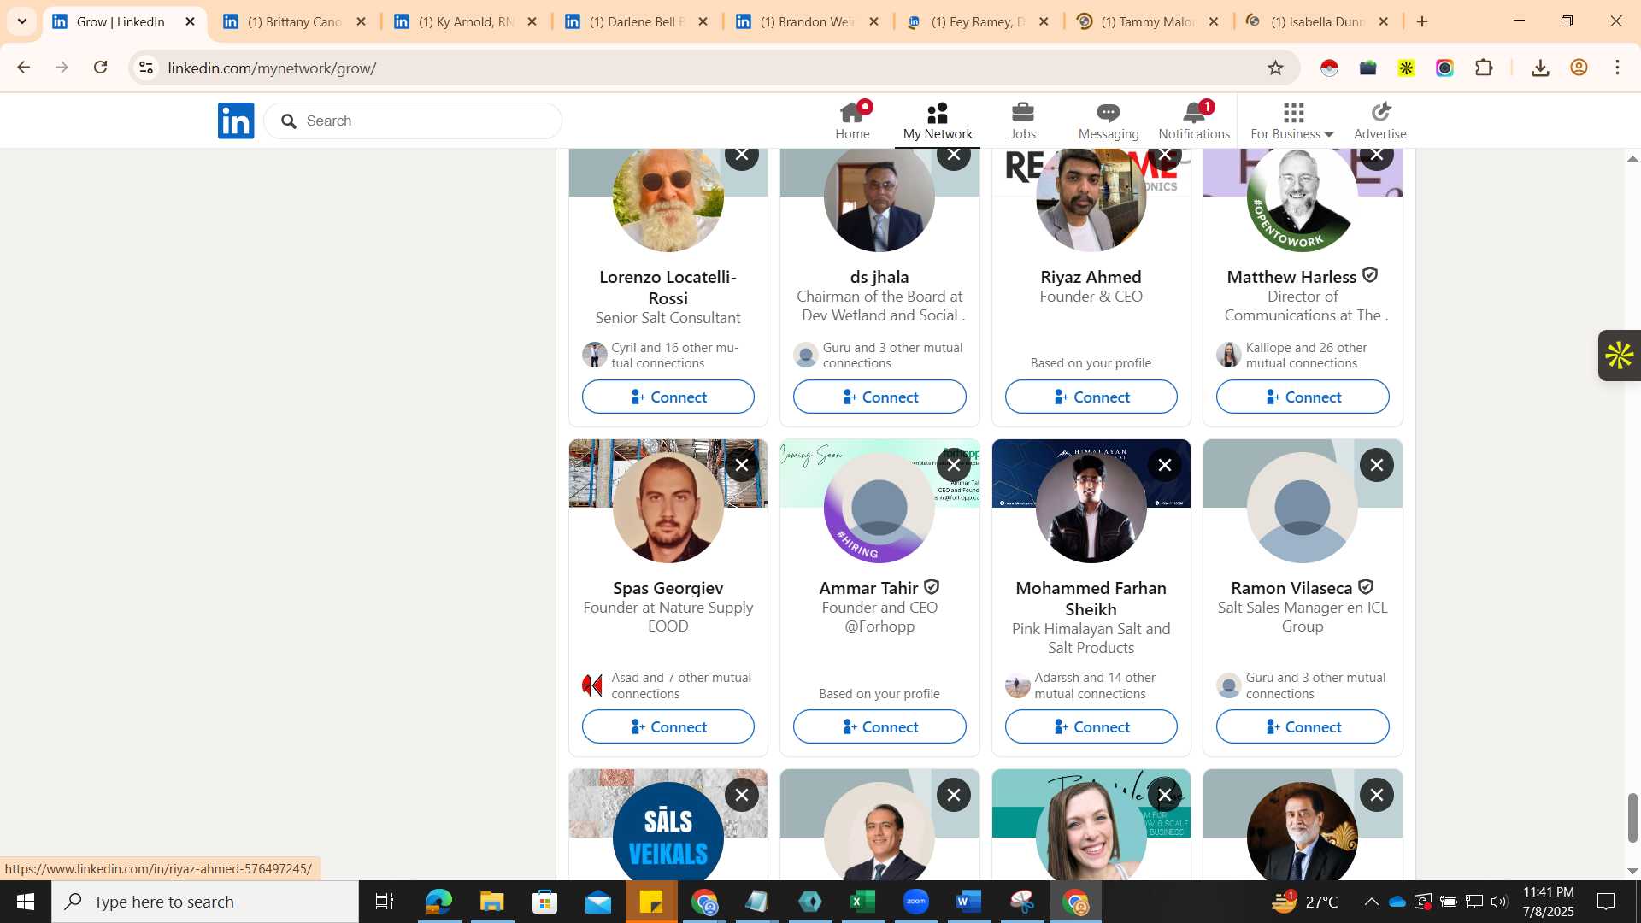Open Chrome profile avatar icon
The image size is (1641, 923).
click(x=1579, y=68)
